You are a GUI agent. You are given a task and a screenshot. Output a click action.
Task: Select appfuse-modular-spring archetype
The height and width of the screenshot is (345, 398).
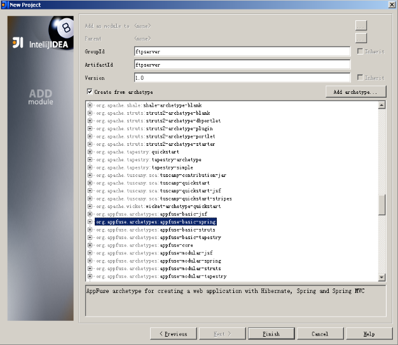point(158,261)
